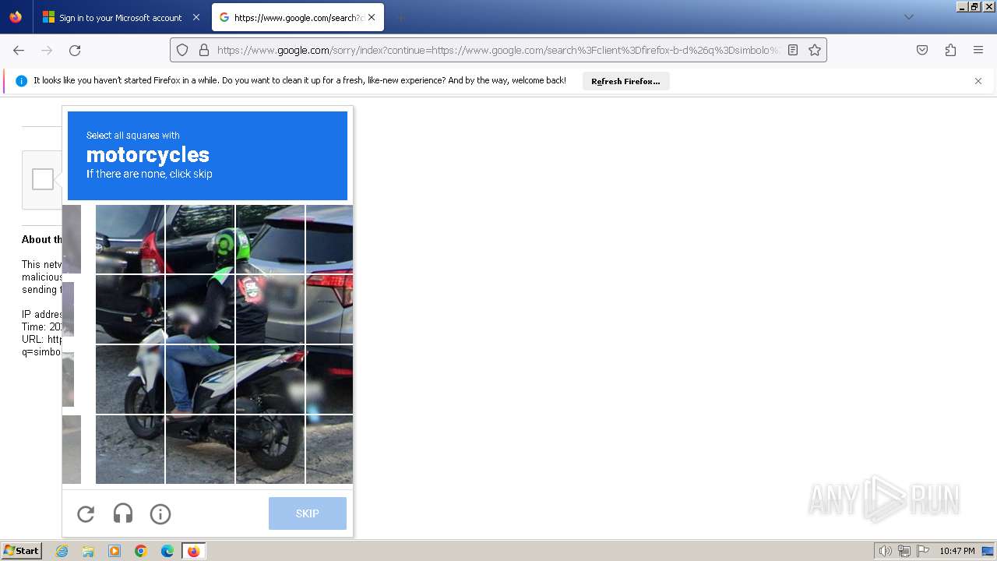Open Windows Explorer folder from taskbar
This screenshot has width=997, height=561.
[88, 551]
